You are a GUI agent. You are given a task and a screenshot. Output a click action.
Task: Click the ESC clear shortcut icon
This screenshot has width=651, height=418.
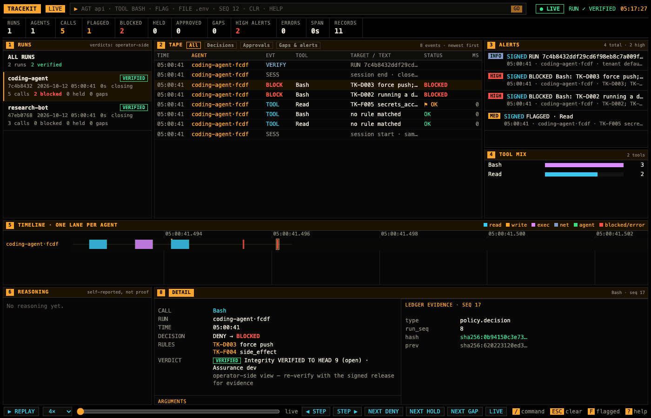pyautogui.click(x=557, y=411)
